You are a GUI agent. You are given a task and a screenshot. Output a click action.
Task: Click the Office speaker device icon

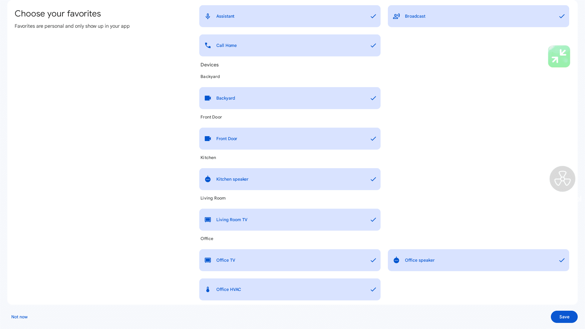(396, 260)
